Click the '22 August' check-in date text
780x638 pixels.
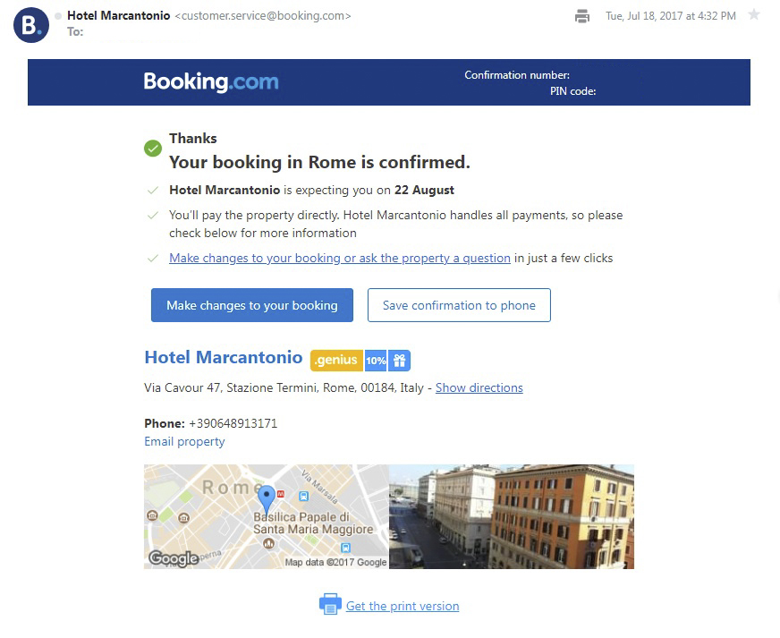(x=424, y=190)
